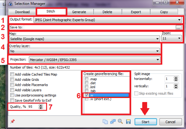Toggle Save GeoRef info to Exif
Screen dimensions: 186x129
[12, 100]
